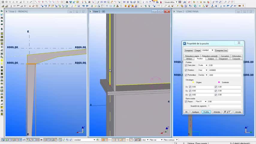Toggle the Rotation checkbox

(x=186, y=70)
